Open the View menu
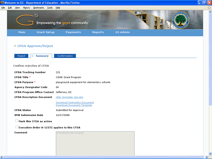The height and width of the screenshot is (159, 212). tap(18, 8)
